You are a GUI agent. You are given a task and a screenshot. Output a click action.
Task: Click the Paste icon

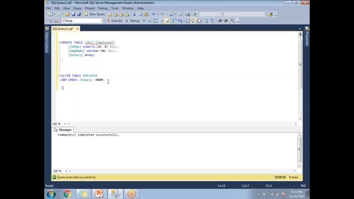click(x=146, y=14)
